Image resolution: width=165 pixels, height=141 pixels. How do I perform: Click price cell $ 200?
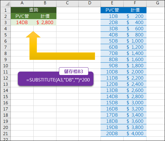coord(135,16)
